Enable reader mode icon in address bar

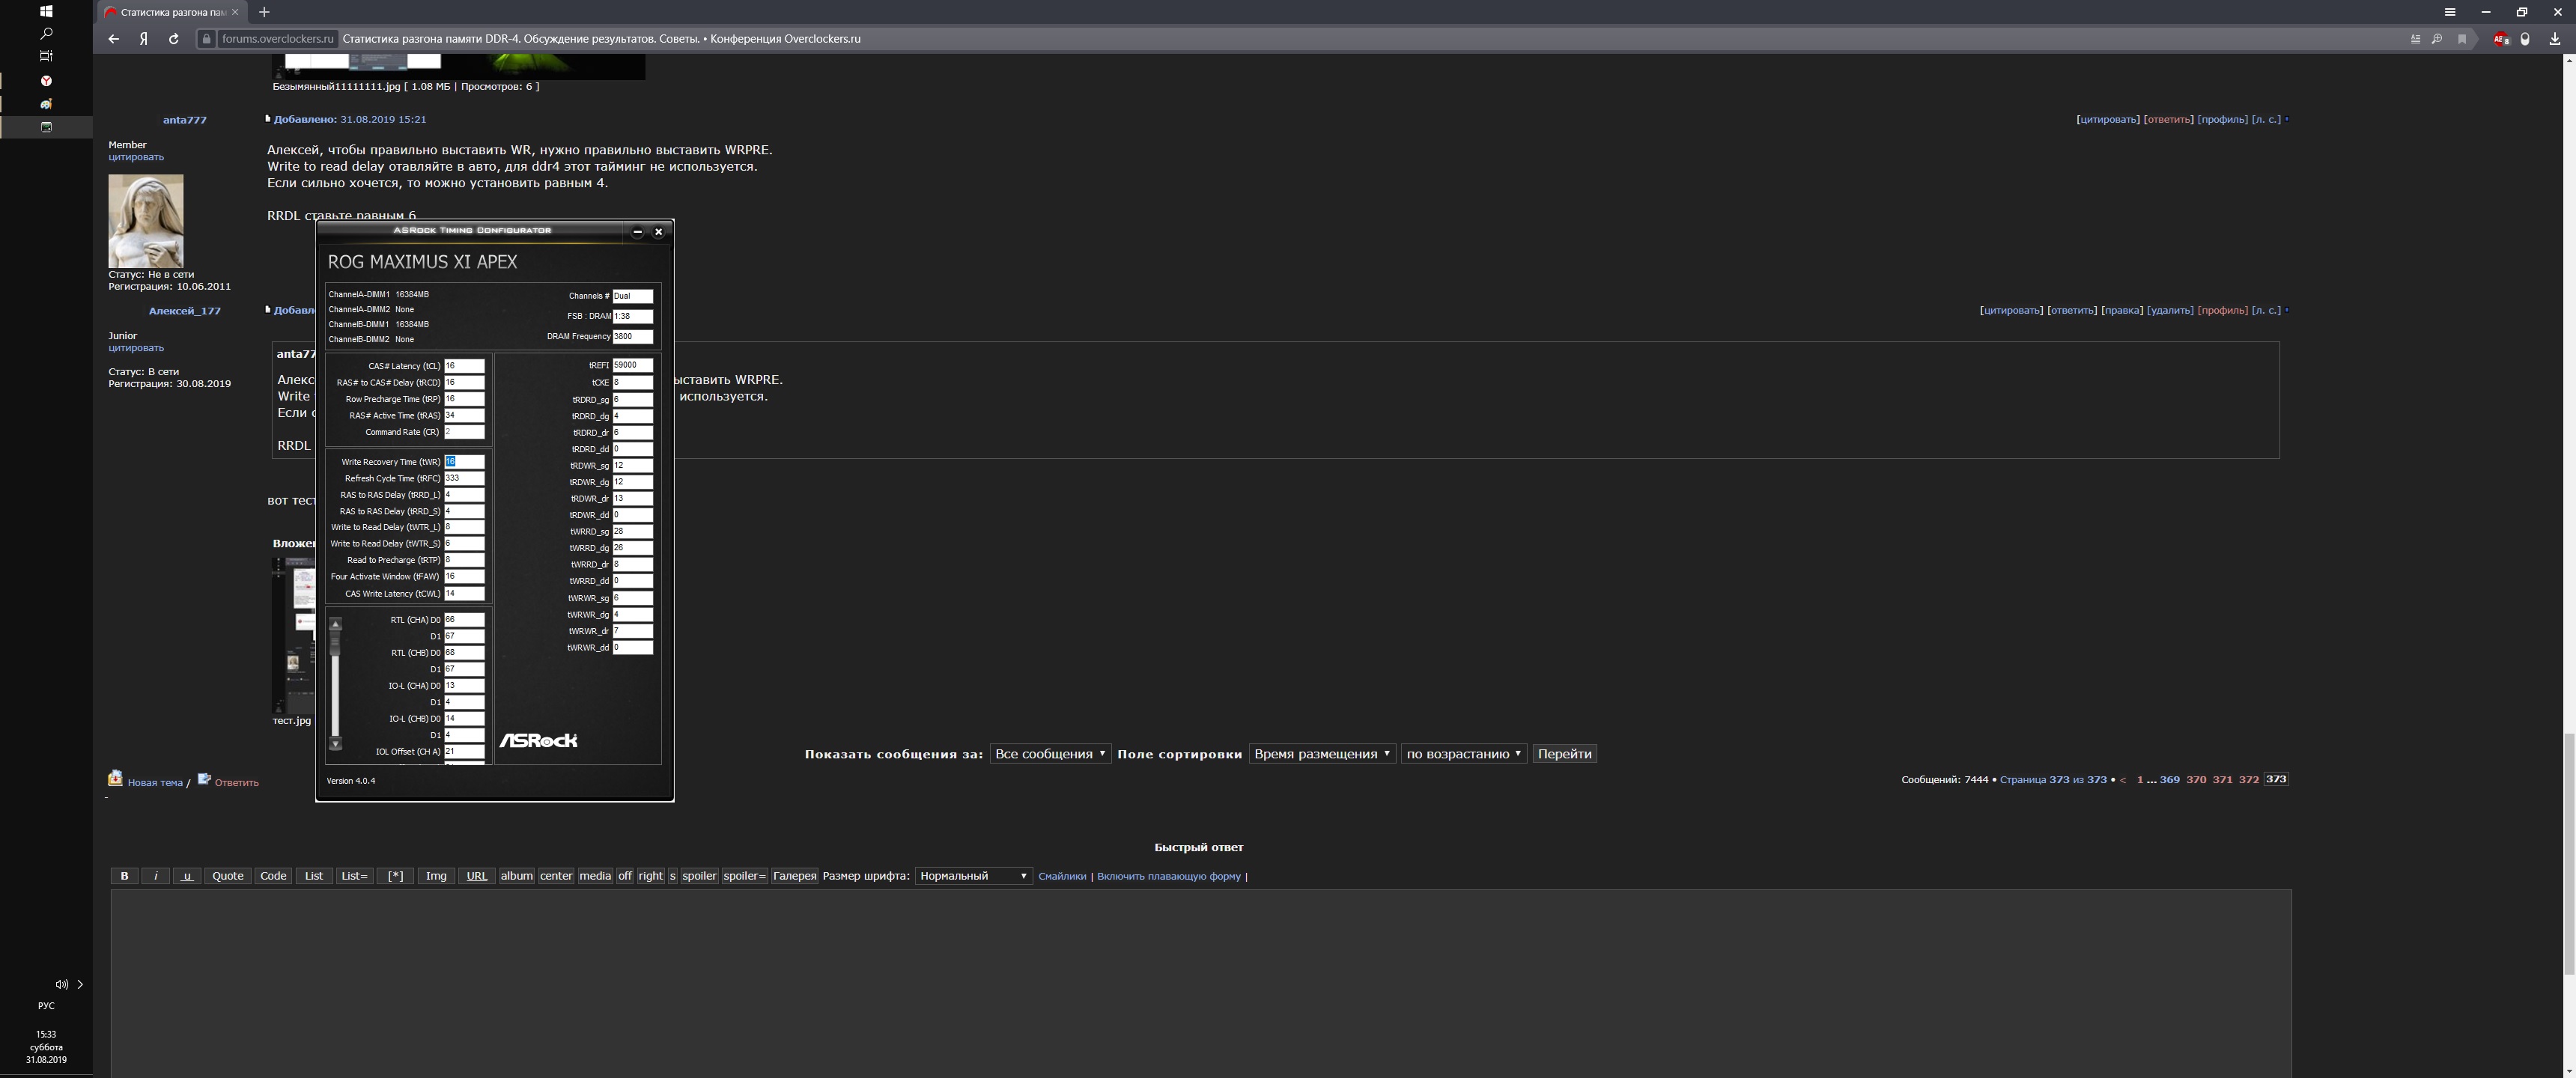click(x=2415, y=39)
